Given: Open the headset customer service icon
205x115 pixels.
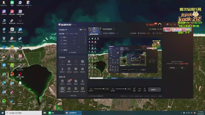Looking at the screenshot, I should (171, 25).
